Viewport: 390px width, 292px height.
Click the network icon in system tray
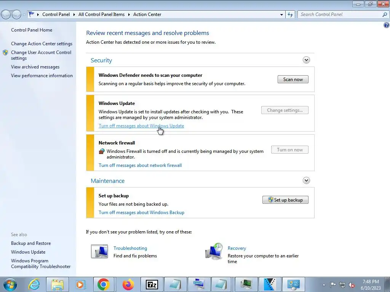point(342,284)
